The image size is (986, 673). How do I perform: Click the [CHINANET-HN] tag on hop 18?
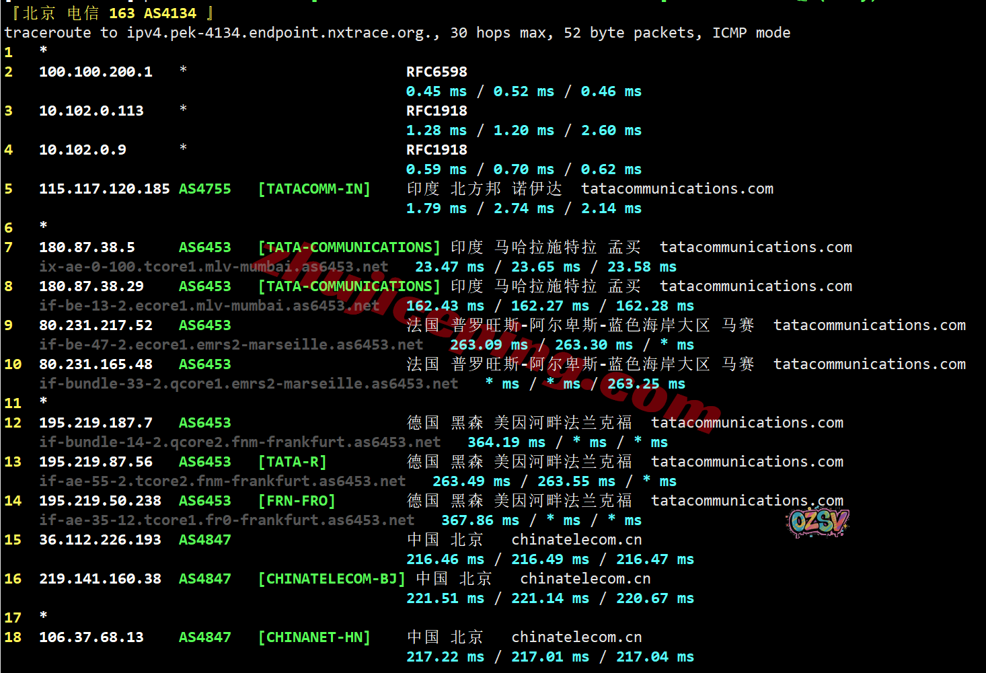click(314, 637)
